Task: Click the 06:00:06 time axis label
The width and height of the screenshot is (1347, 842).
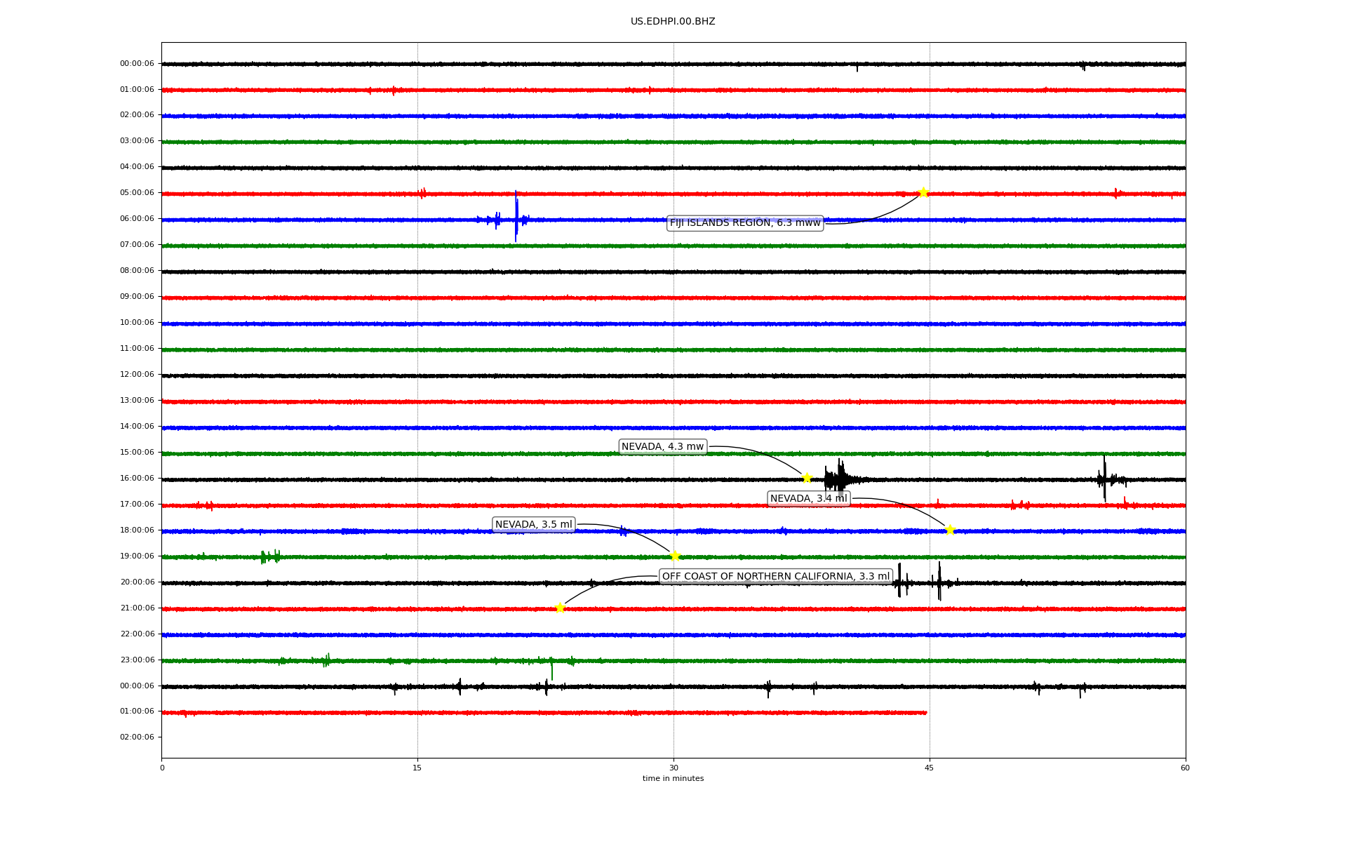Action: pyautogui.click(x=137, y=219)
